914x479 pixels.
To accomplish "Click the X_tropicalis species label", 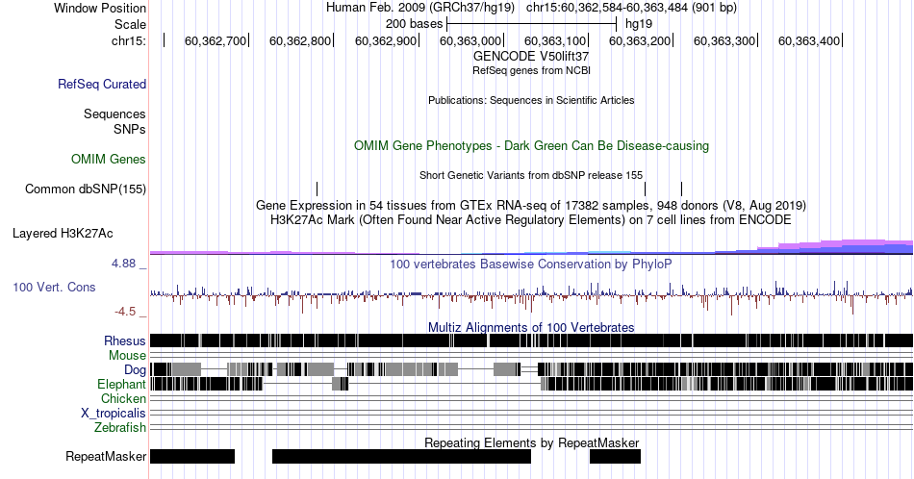I will 114,414.
